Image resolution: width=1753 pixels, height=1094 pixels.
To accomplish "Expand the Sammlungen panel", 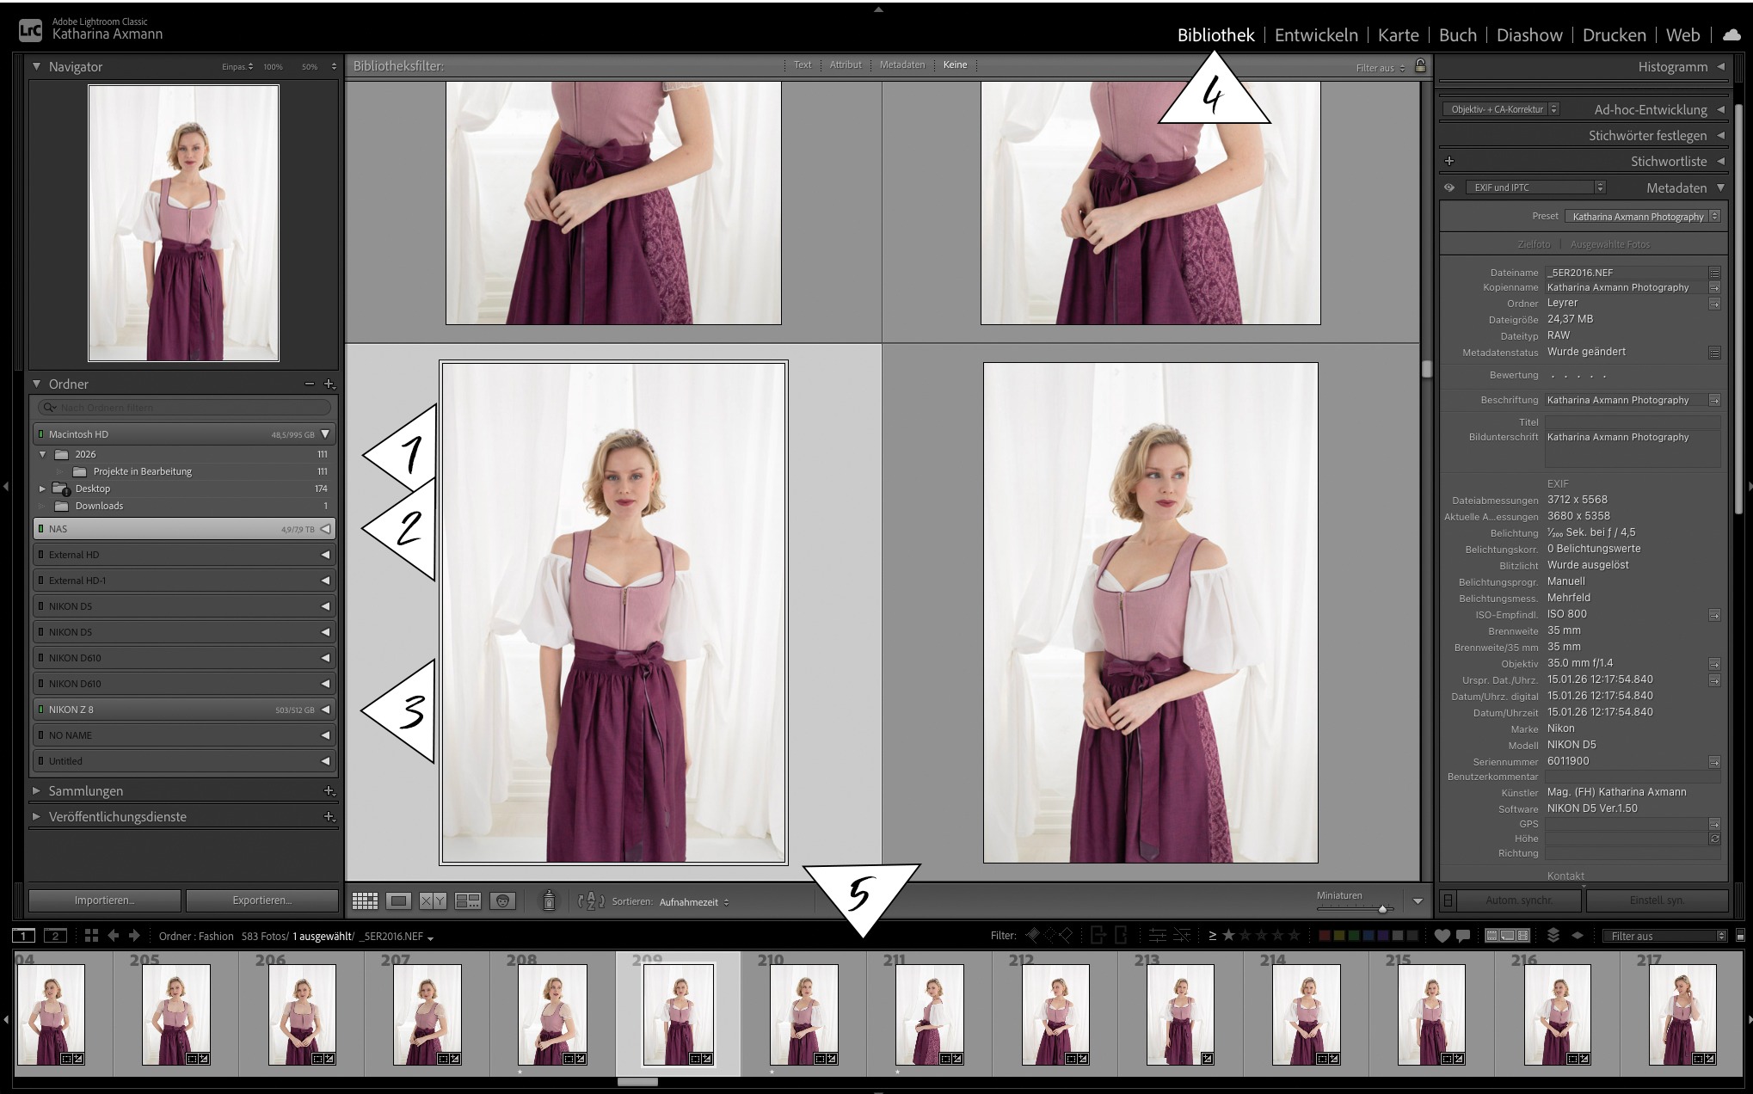I will [36, 791].
